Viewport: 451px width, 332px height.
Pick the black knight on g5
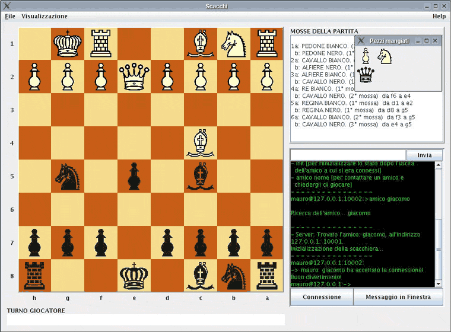pos(67,176)
